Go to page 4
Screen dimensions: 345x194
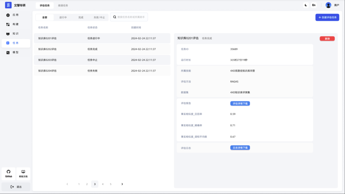coord(103,184)
